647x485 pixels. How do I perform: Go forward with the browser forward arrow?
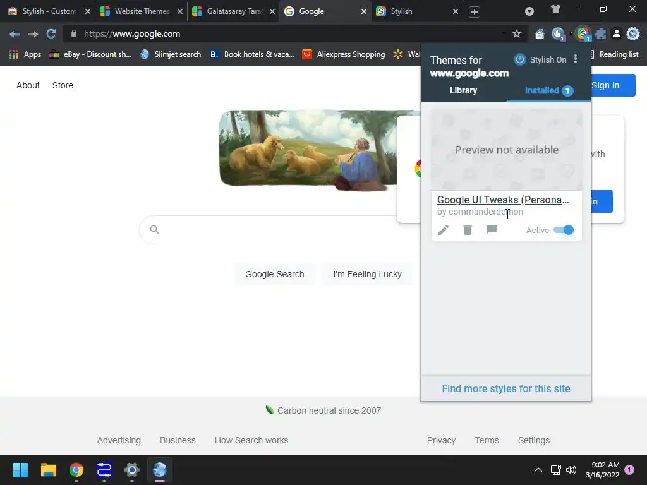[x=33, y=34]
